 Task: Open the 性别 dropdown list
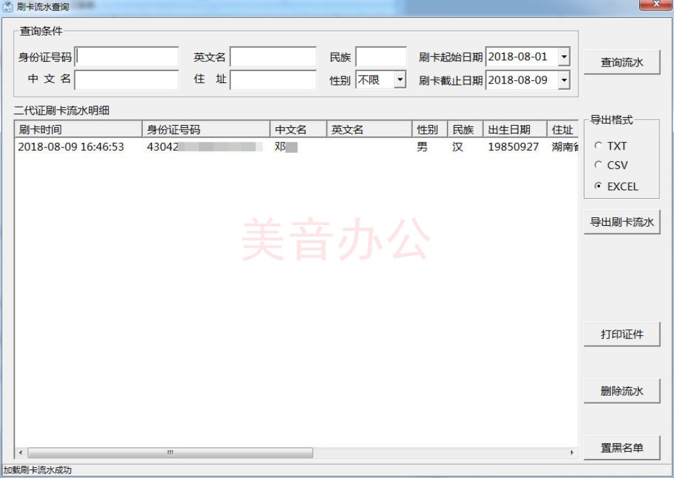pos(400,80)
